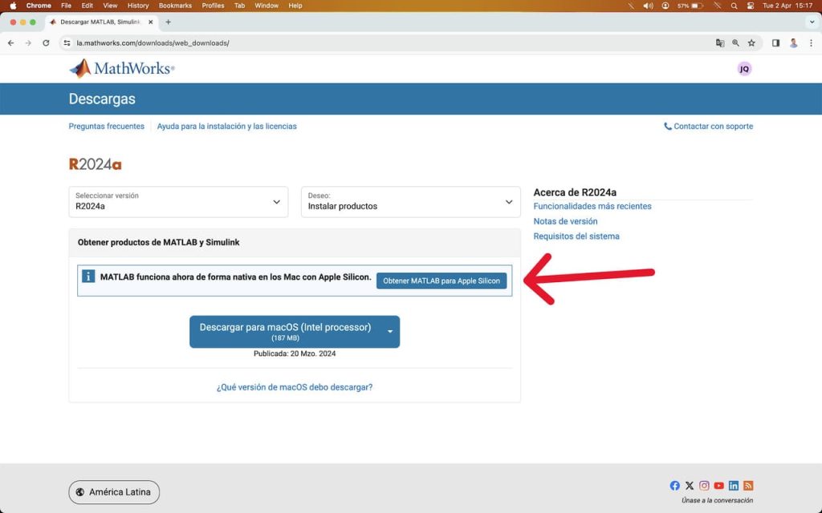Click the browser forward arrow
822x513 pixels.
[x=28, y=43]
